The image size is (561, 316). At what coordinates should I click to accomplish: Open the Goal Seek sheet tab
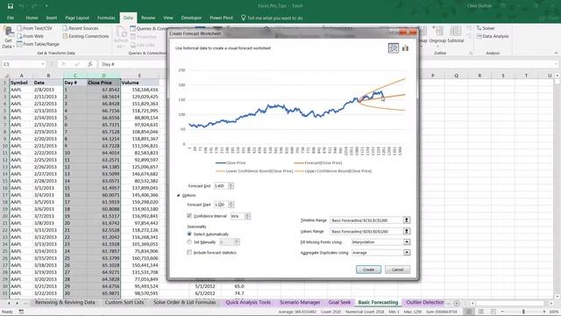[339, 302]
